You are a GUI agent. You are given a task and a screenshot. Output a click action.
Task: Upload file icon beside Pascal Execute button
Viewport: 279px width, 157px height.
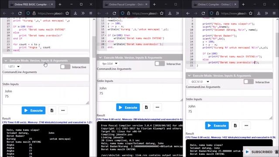(x=146, y=107)
